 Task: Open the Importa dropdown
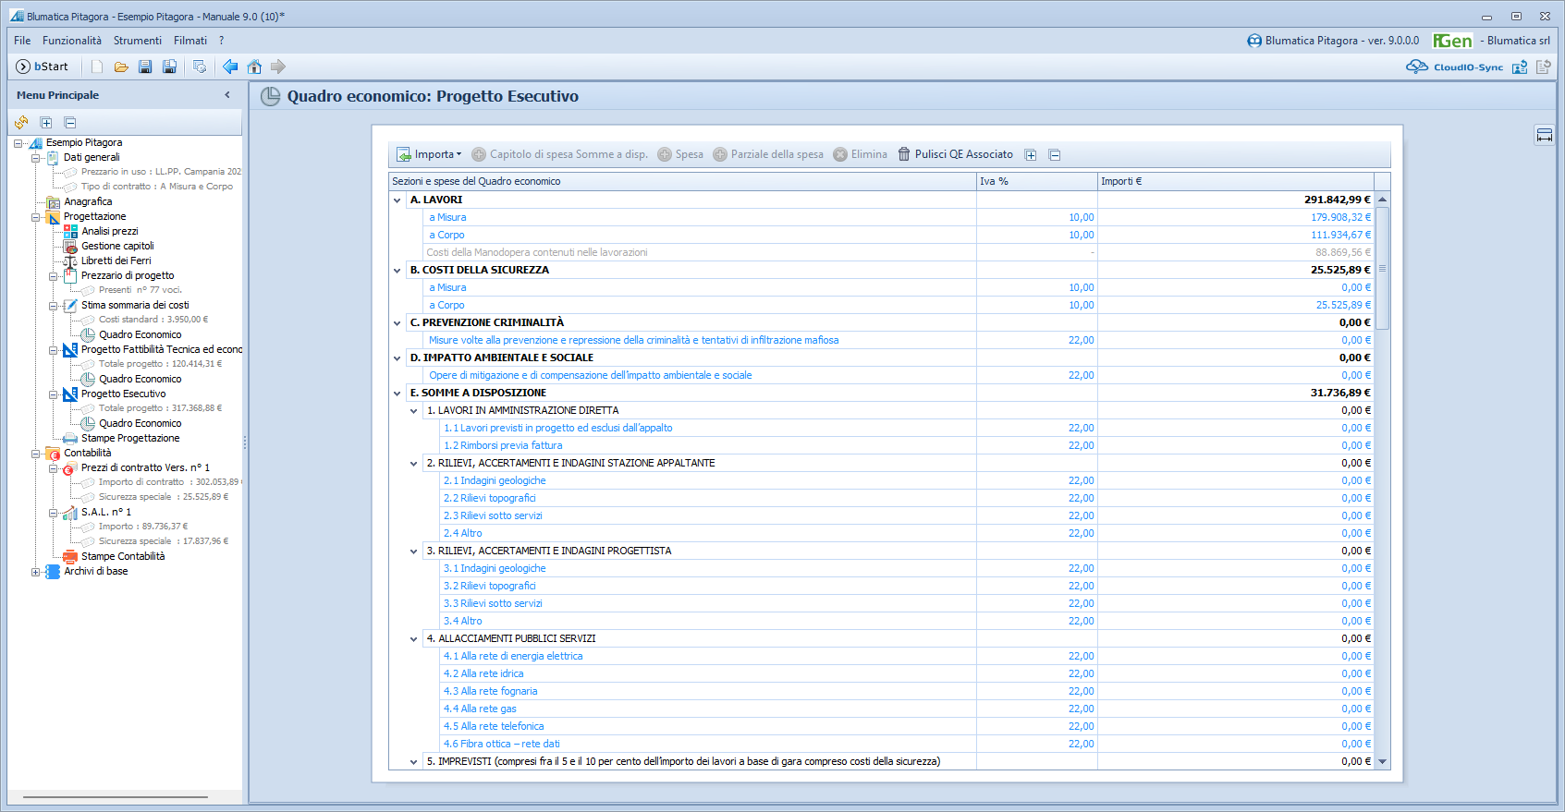[x=430, y=154]
